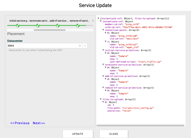Open the Datacenter dropdown arrow
191x138 pixels.
pyautogui.click(x=85, y=46)
